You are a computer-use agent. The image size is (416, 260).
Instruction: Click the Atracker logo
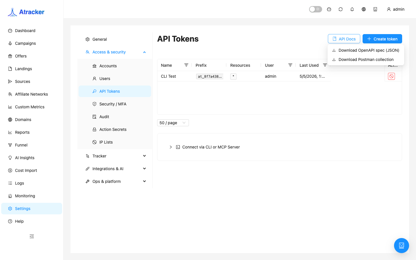pyautogui.click(x=26, y=12)
